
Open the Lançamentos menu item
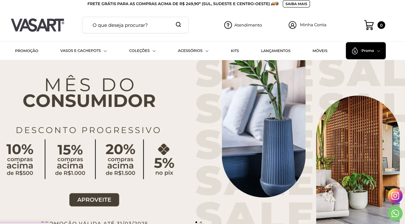tap(276, 51)
